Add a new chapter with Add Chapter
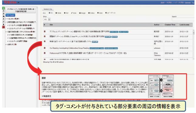 (10, 15)
